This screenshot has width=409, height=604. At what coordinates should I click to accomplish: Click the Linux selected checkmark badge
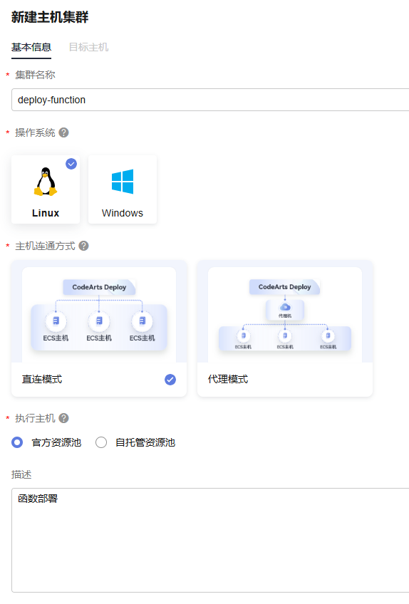click(x=71, y=164)
